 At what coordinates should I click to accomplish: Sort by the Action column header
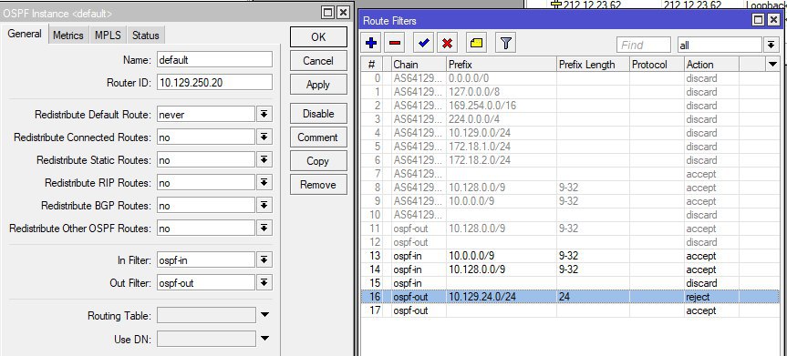(x=711, y=64)
